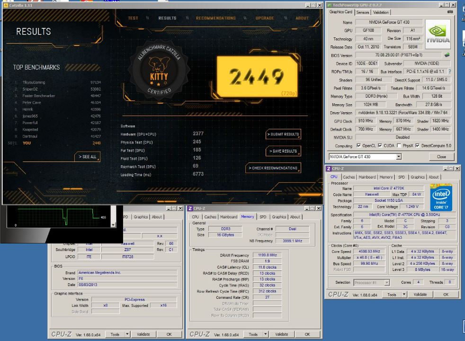Click the CPU-Z title bar Z icon in CPU window

(328, 169)
